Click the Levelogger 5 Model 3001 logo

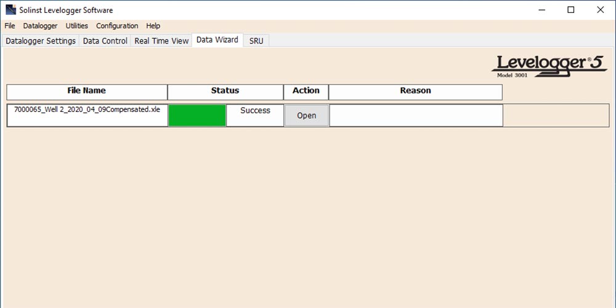point(553,66)
